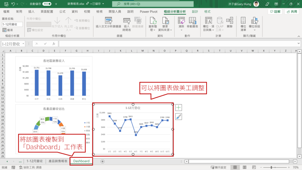This screenshot has width=302, height=170.
Task: Switch to the 產品銷售報表 sheet tab
Action: (x=58, y=161)
